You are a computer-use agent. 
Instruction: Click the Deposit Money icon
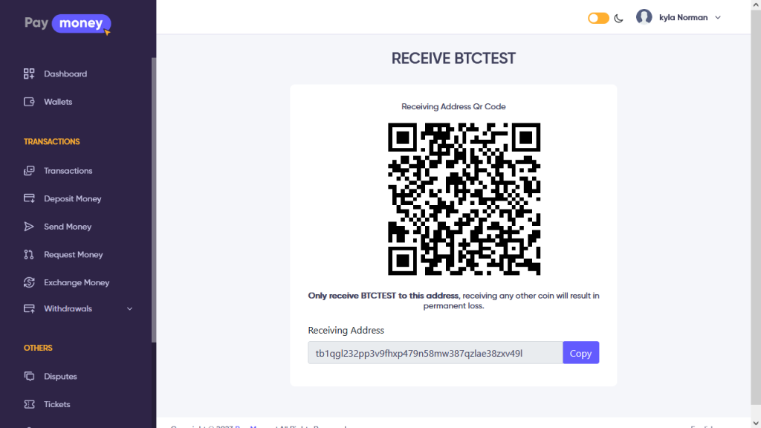click(29, 198)
